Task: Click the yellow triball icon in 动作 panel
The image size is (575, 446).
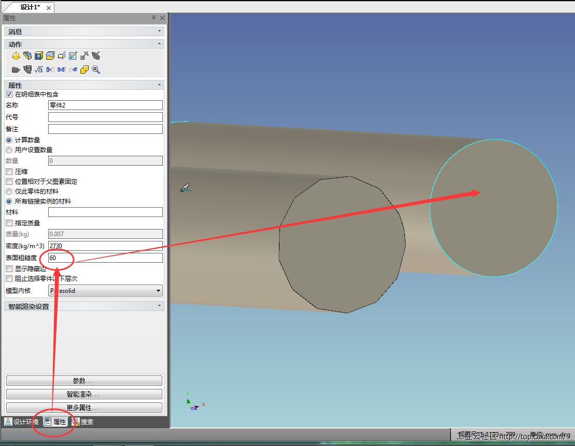Action: [16, 56]
